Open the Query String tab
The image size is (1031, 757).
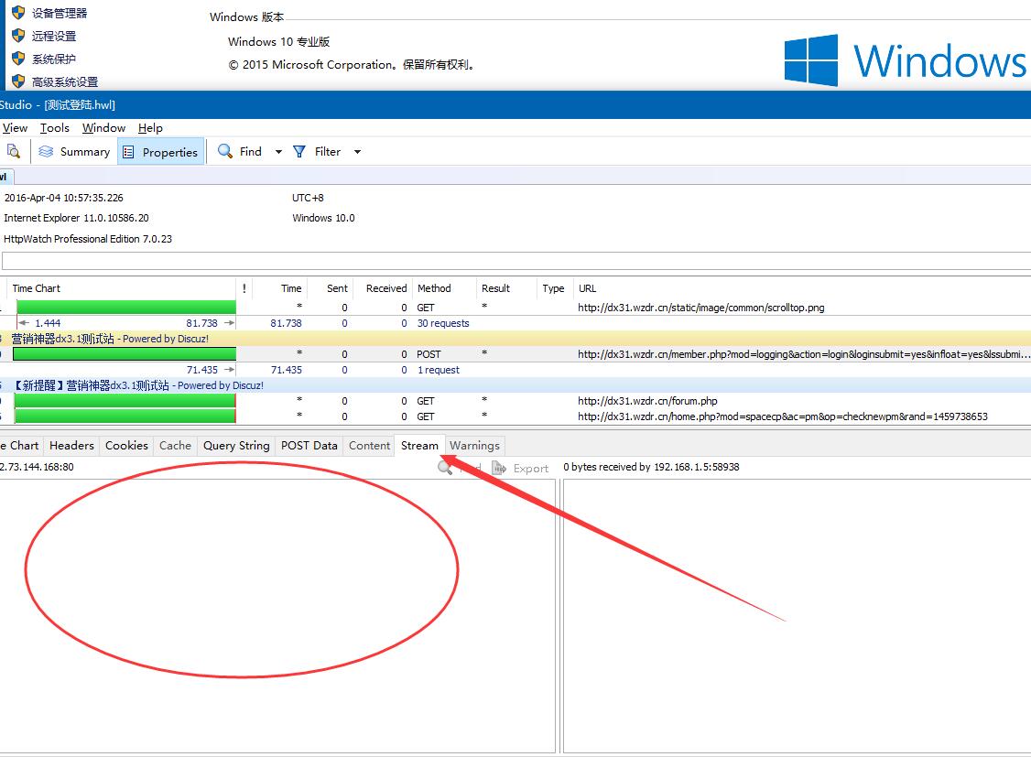pos(236,446)
